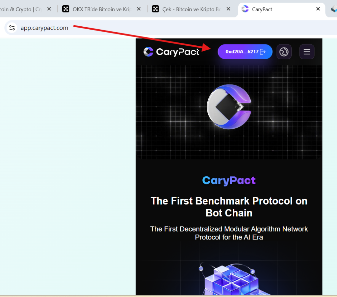Click the CaryPact favicon on the active tab

(245, 9)
